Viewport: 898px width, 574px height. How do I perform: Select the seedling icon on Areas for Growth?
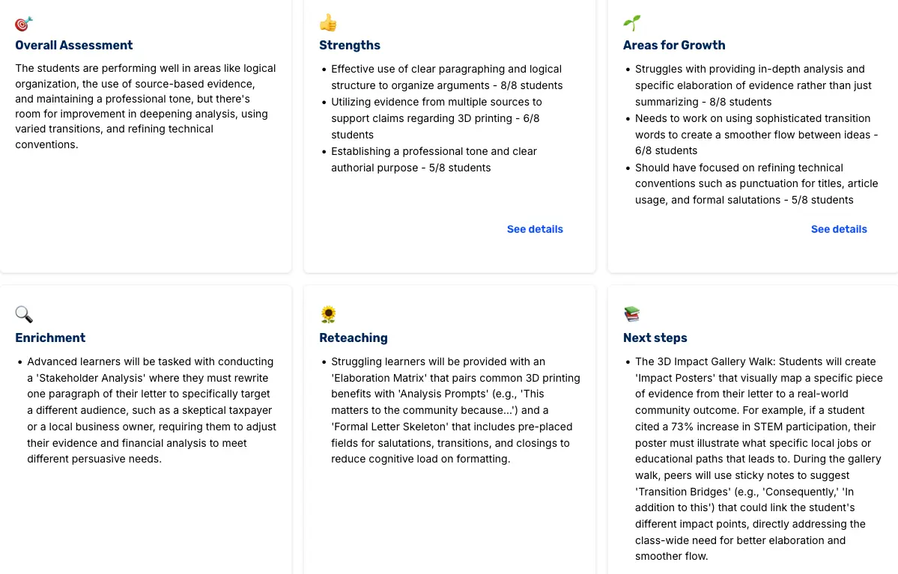click(631, 23)
